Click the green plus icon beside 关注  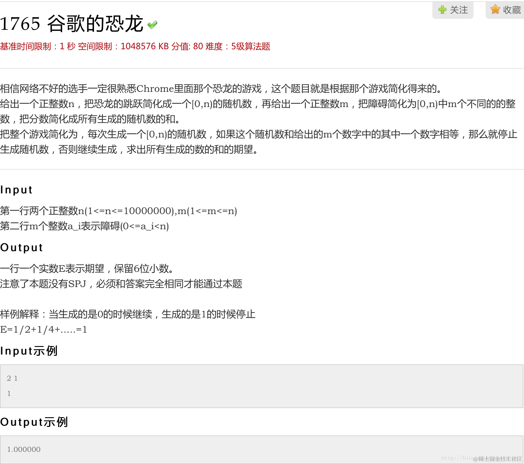tap(442, 10)
